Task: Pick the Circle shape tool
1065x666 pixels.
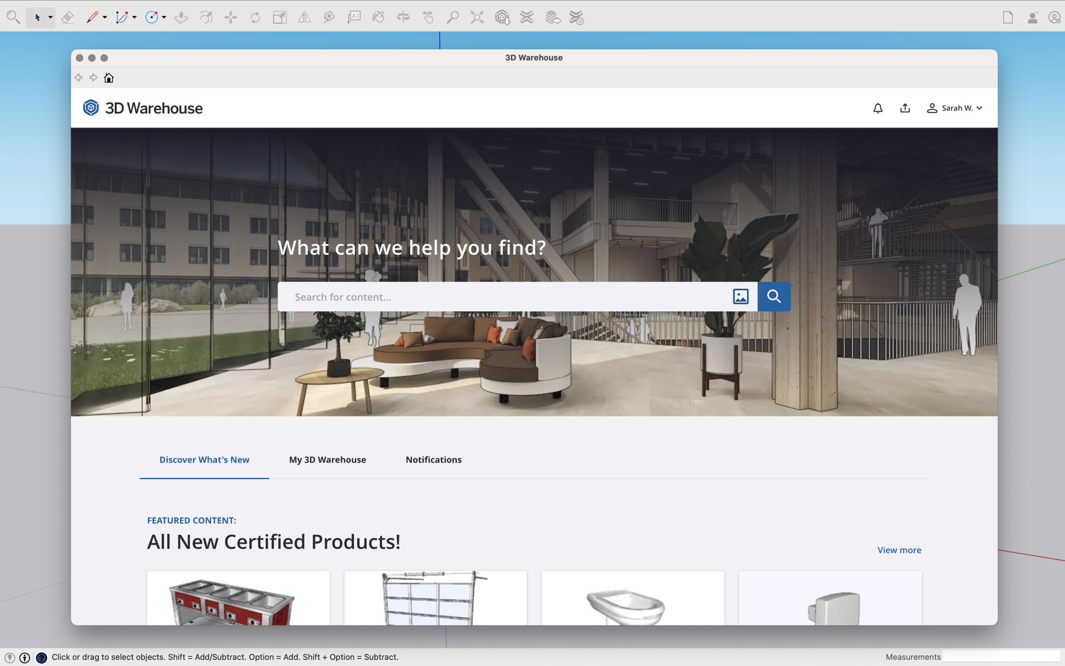Action: pos(151,17)
